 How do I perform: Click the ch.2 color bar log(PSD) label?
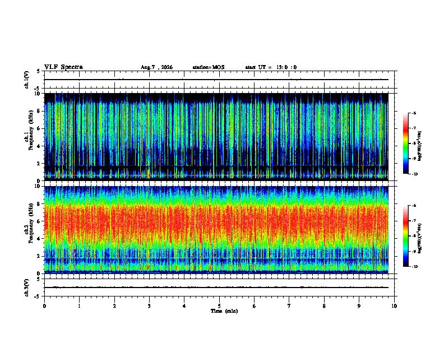pyautogui.click(x=420, y=238)
